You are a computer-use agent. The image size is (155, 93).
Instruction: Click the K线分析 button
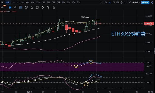tap(145, 3)
